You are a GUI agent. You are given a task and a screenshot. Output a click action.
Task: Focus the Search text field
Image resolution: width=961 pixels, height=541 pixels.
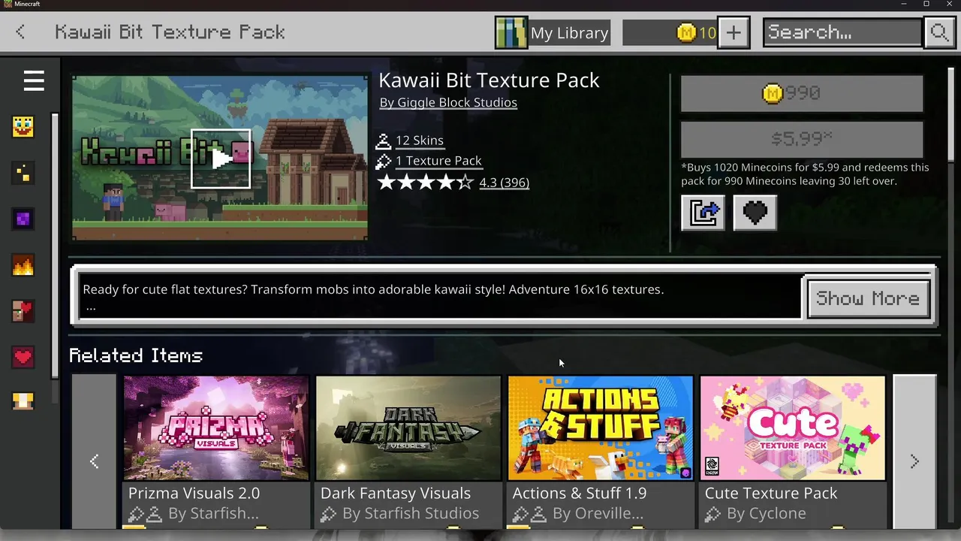point(842,32)
